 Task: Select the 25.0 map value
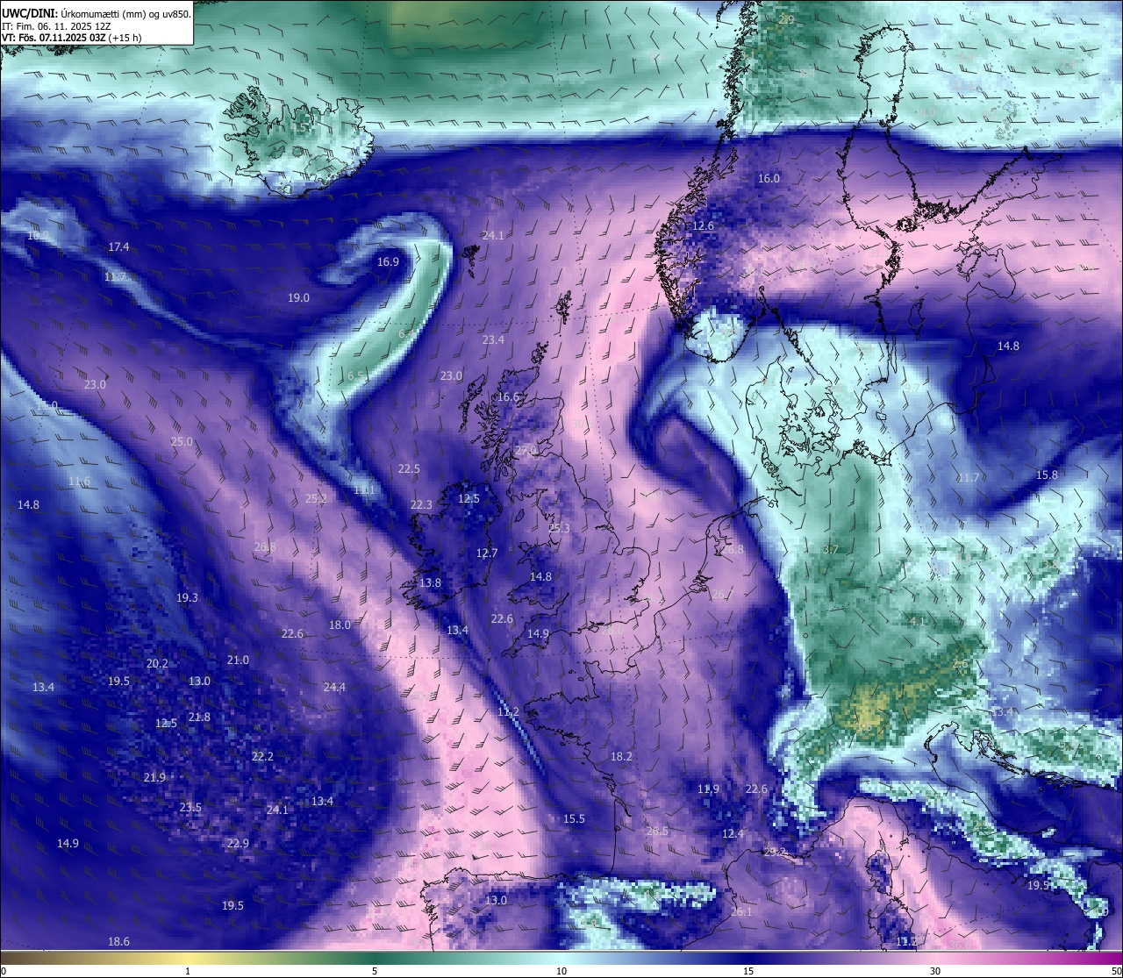point(182,441)
